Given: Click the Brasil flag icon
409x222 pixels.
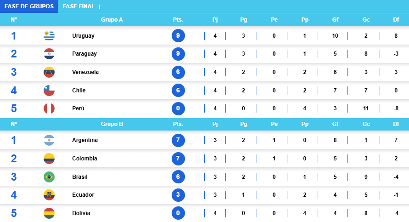Looking at the screenshot, I should (x=49, y=177).
